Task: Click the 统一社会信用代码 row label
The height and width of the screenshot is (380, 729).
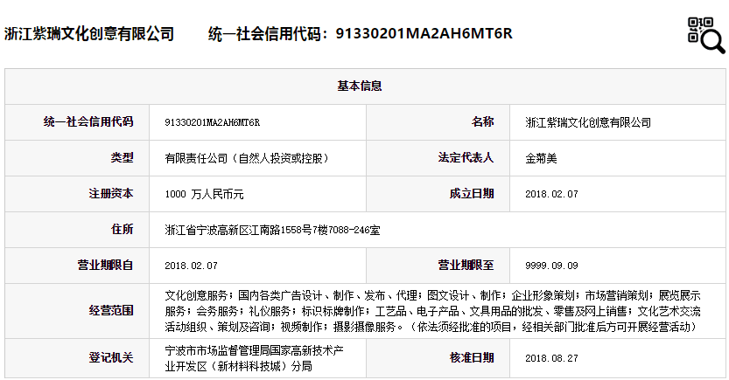Action: pos(88,122)
